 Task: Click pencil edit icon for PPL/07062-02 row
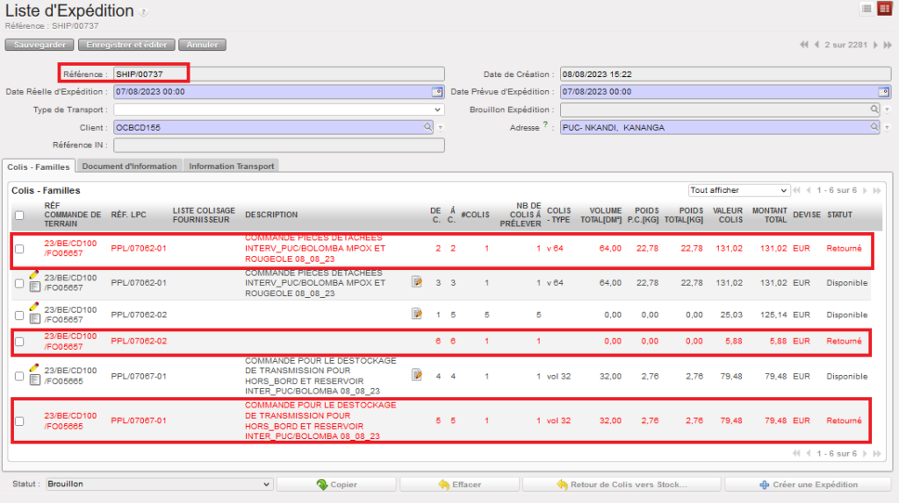(34, 306)
